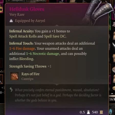Expand the inventory arrow above 163
Screen dimensions: 115x115
112,94
